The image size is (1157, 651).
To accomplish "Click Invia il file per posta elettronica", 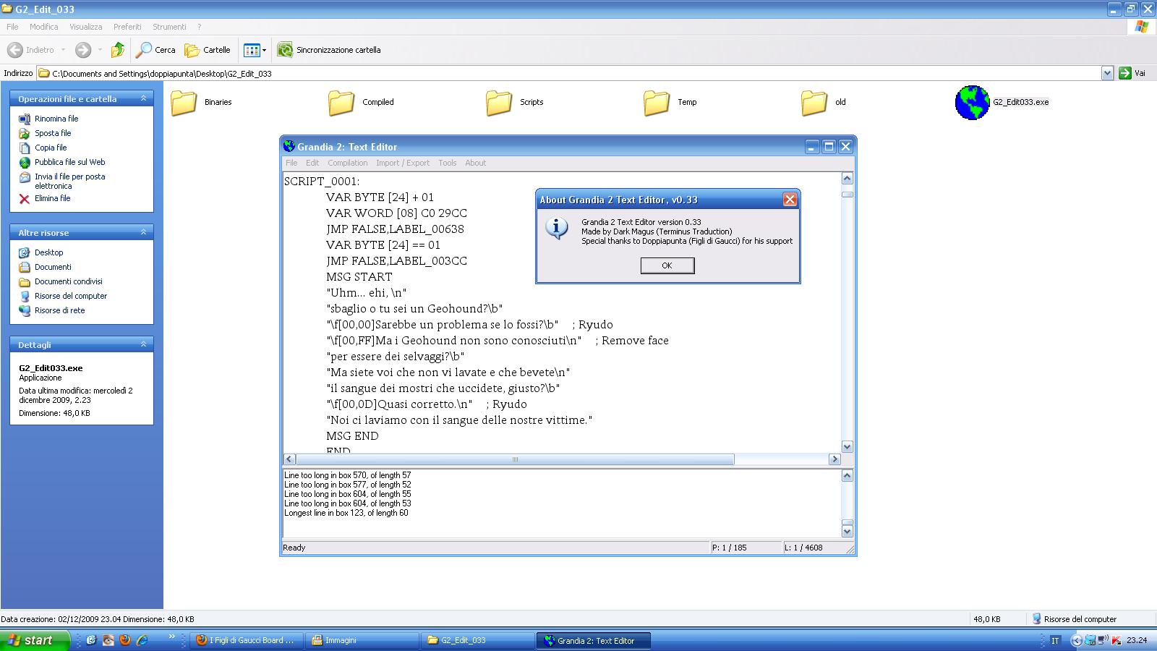I will (70, 181).
